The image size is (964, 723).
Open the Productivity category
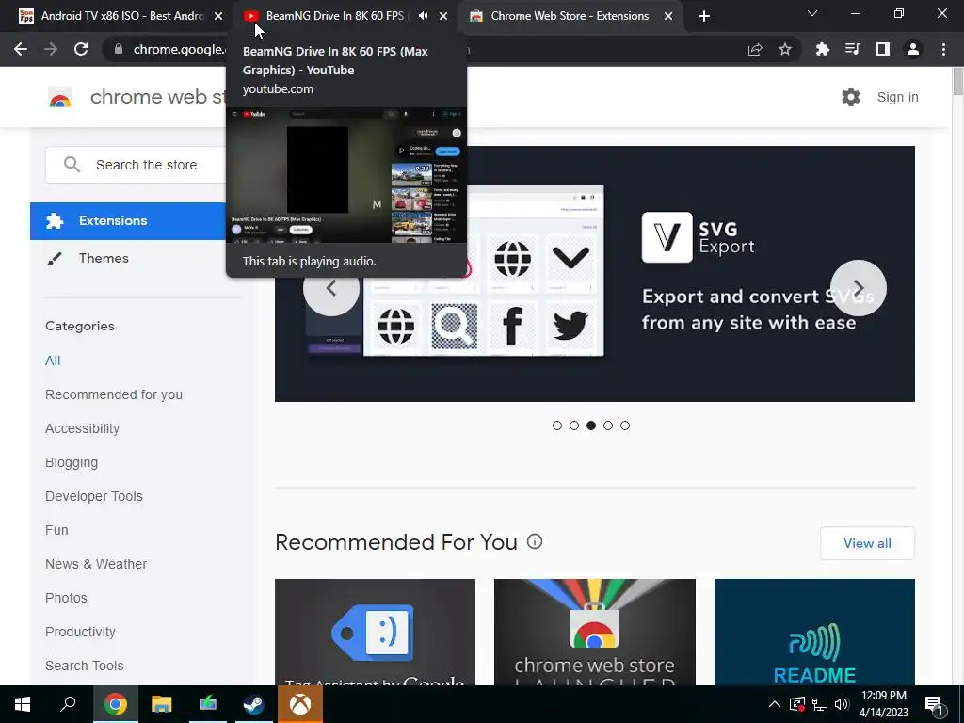(x=81, y=632)
